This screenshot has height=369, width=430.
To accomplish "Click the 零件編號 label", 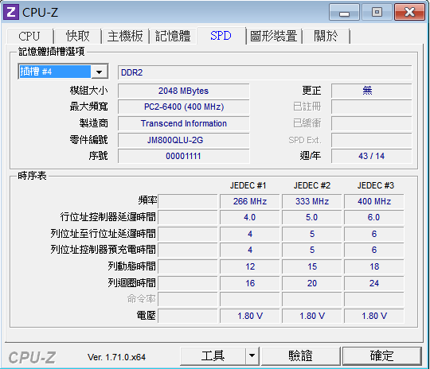I will [88, 140].
